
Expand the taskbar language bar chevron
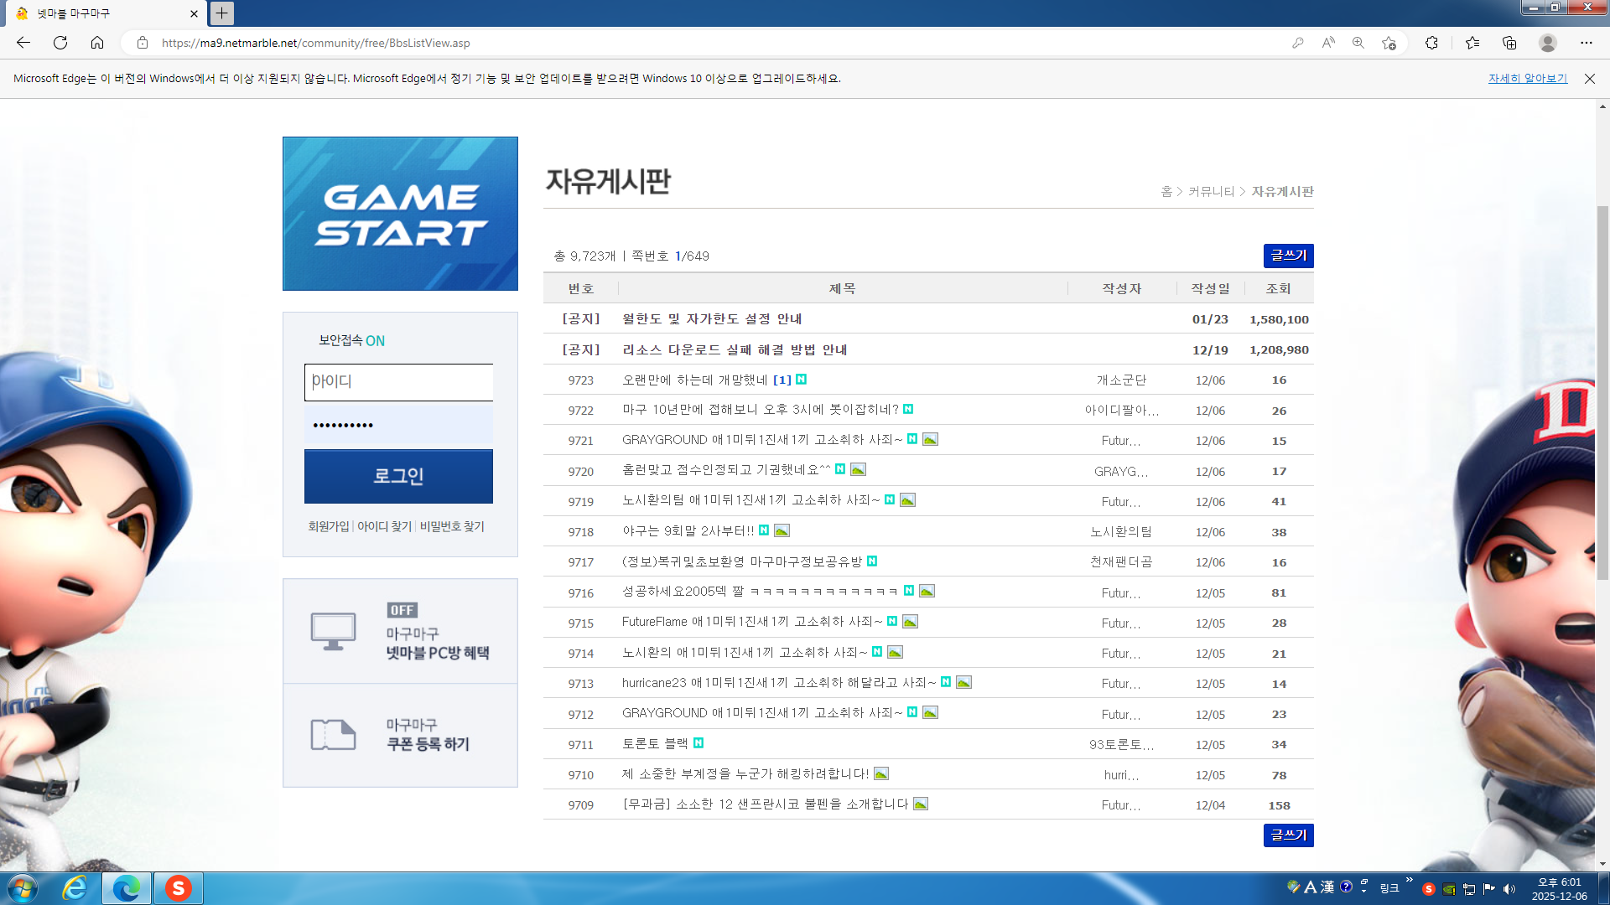tap(1409, 880)
